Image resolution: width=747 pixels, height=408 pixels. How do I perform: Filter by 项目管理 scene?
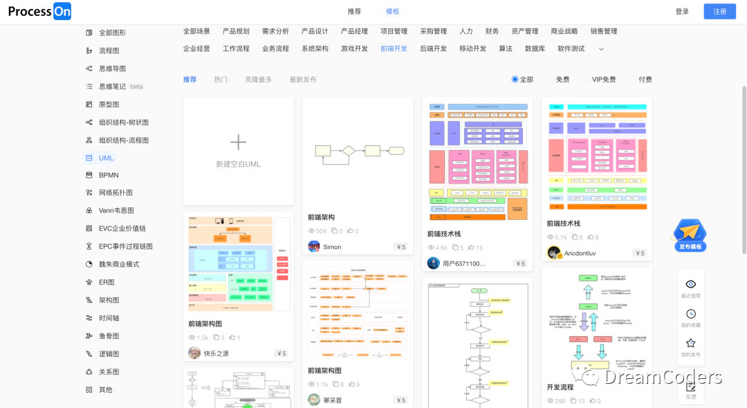point(394,31)
